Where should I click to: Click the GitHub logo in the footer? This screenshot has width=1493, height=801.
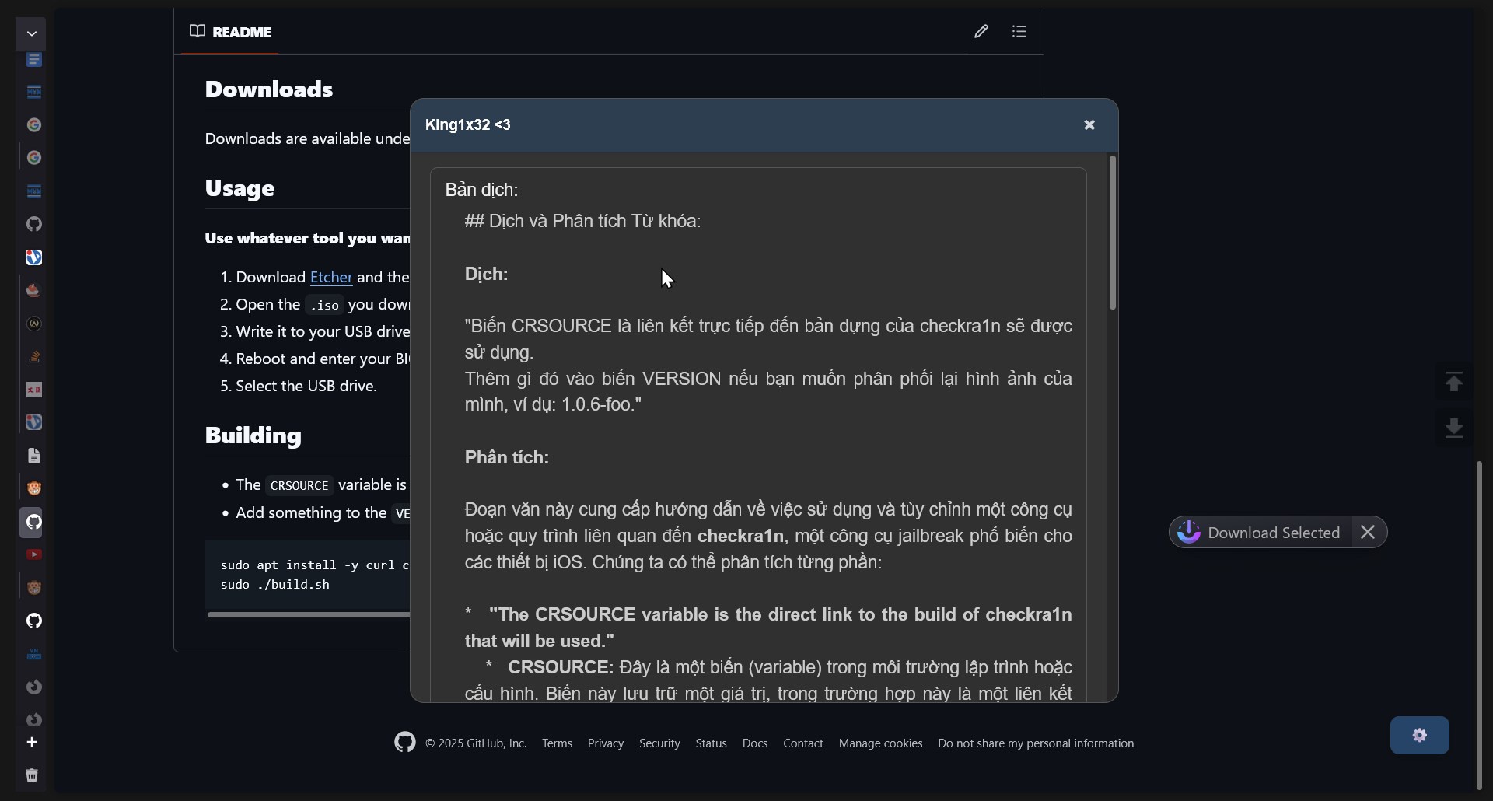tap(404, 743)
